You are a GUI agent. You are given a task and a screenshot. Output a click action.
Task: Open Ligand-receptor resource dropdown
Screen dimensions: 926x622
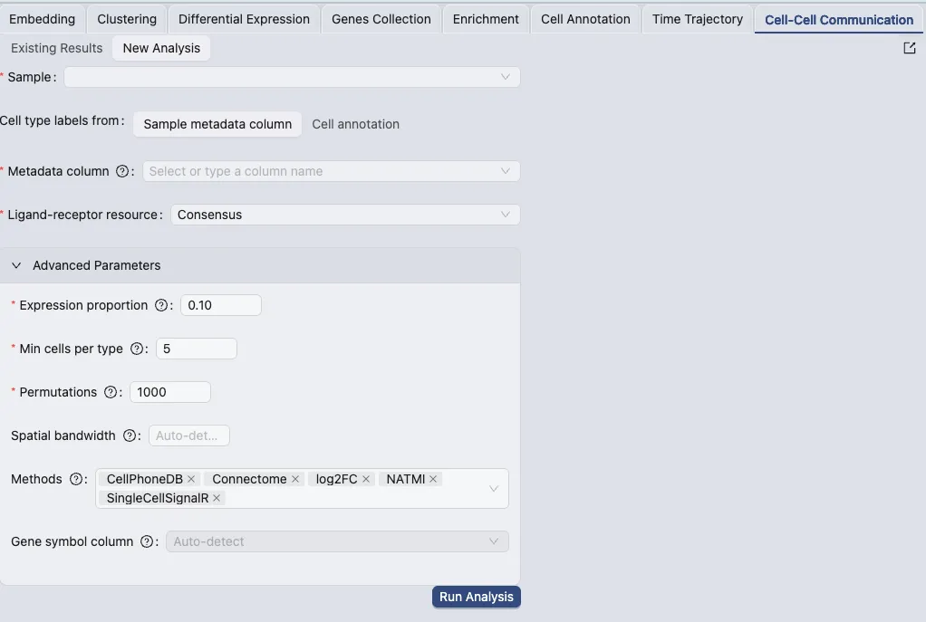click(x=345, y=215)
